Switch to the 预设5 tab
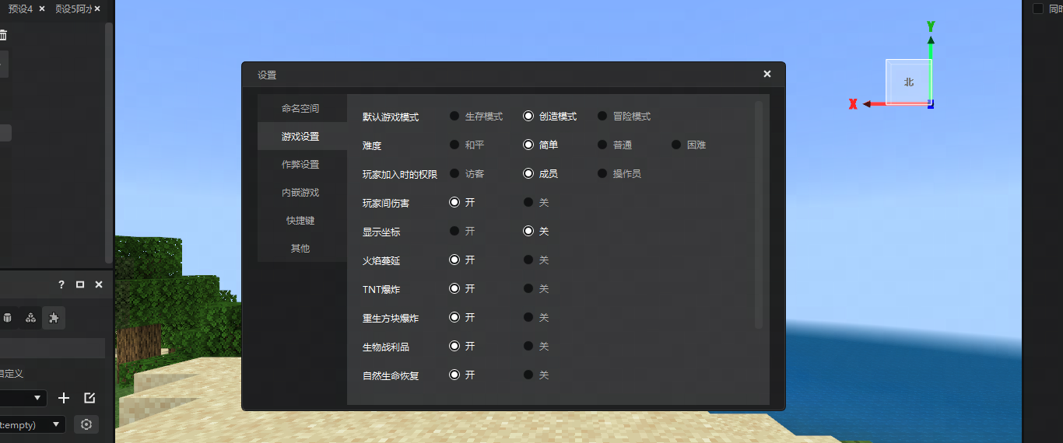Image resolution: width=1063 pixels, height=443 pixels. (73, 9)
